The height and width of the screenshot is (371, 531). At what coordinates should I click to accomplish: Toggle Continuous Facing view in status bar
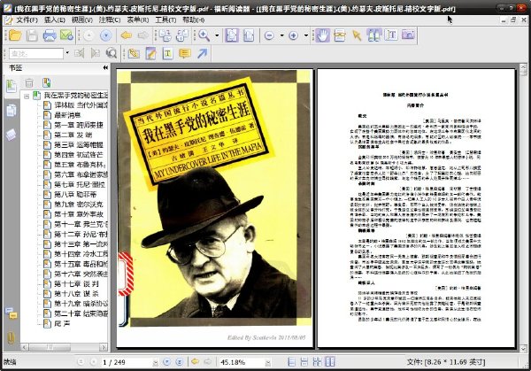pyautogui.click(x=317, y=362)
